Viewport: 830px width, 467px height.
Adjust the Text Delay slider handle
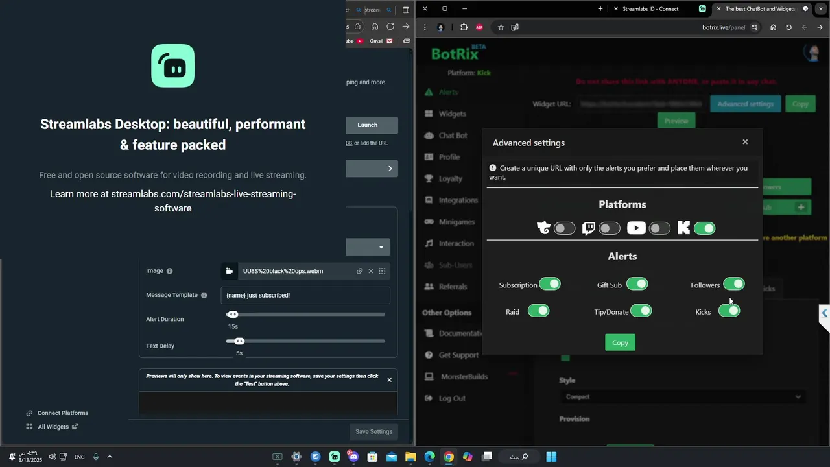[240, 341]
